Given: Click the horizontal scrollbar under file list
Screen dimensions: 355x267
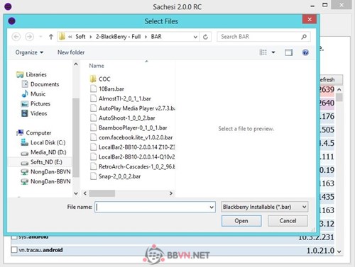Looking at the screenshot, I should (128, 193).
